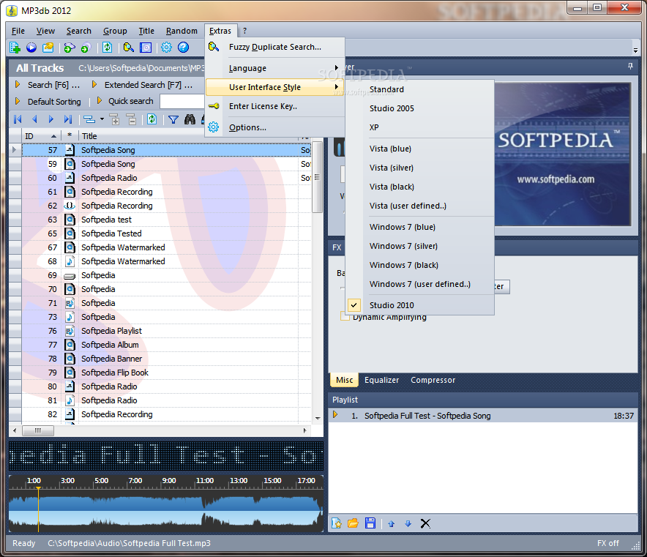Switch to the Misc tab
The image size is (647, 557).
tap(345, 380)
